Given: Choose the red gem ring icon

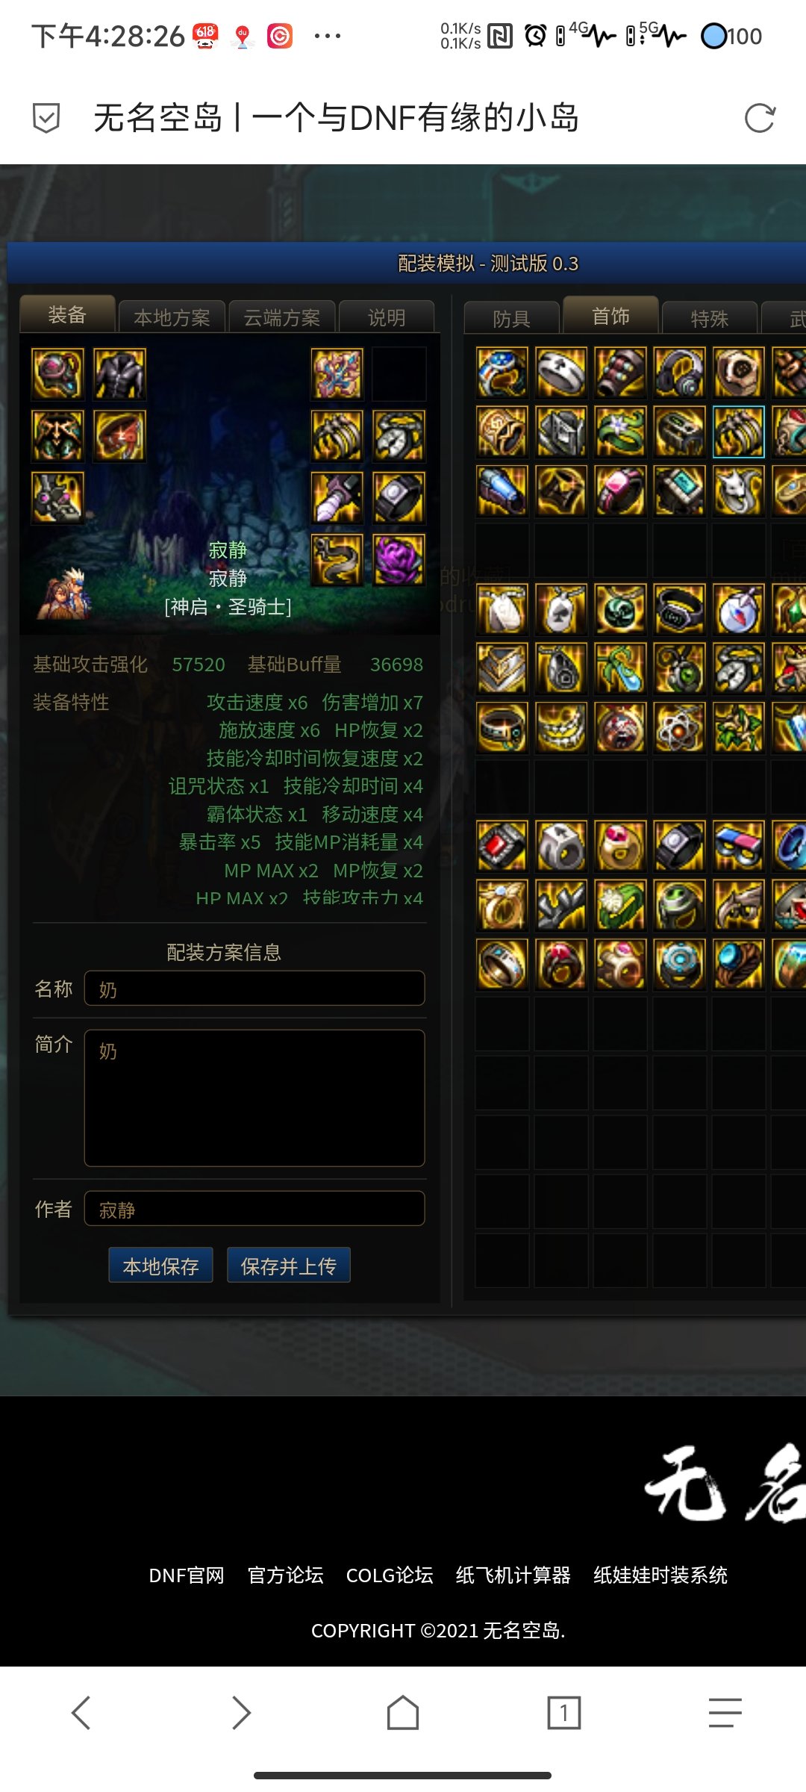Looking at the screenshot, I should [502, 847].
